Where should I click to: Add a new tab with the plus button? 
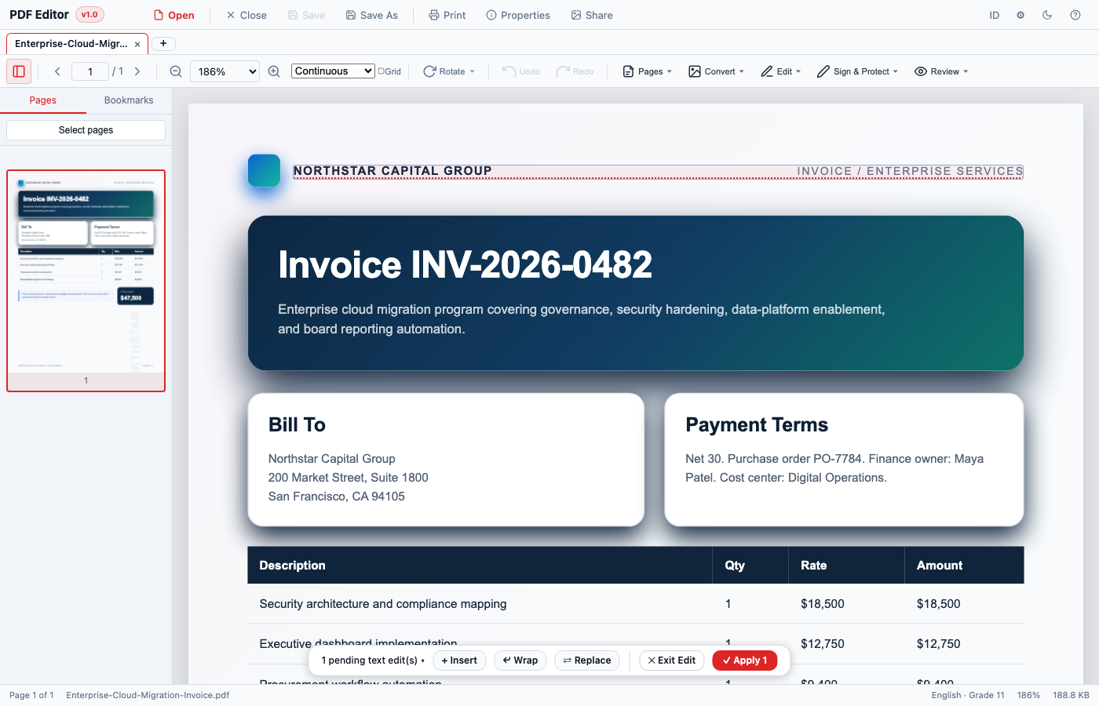click(x=163, y=44)
